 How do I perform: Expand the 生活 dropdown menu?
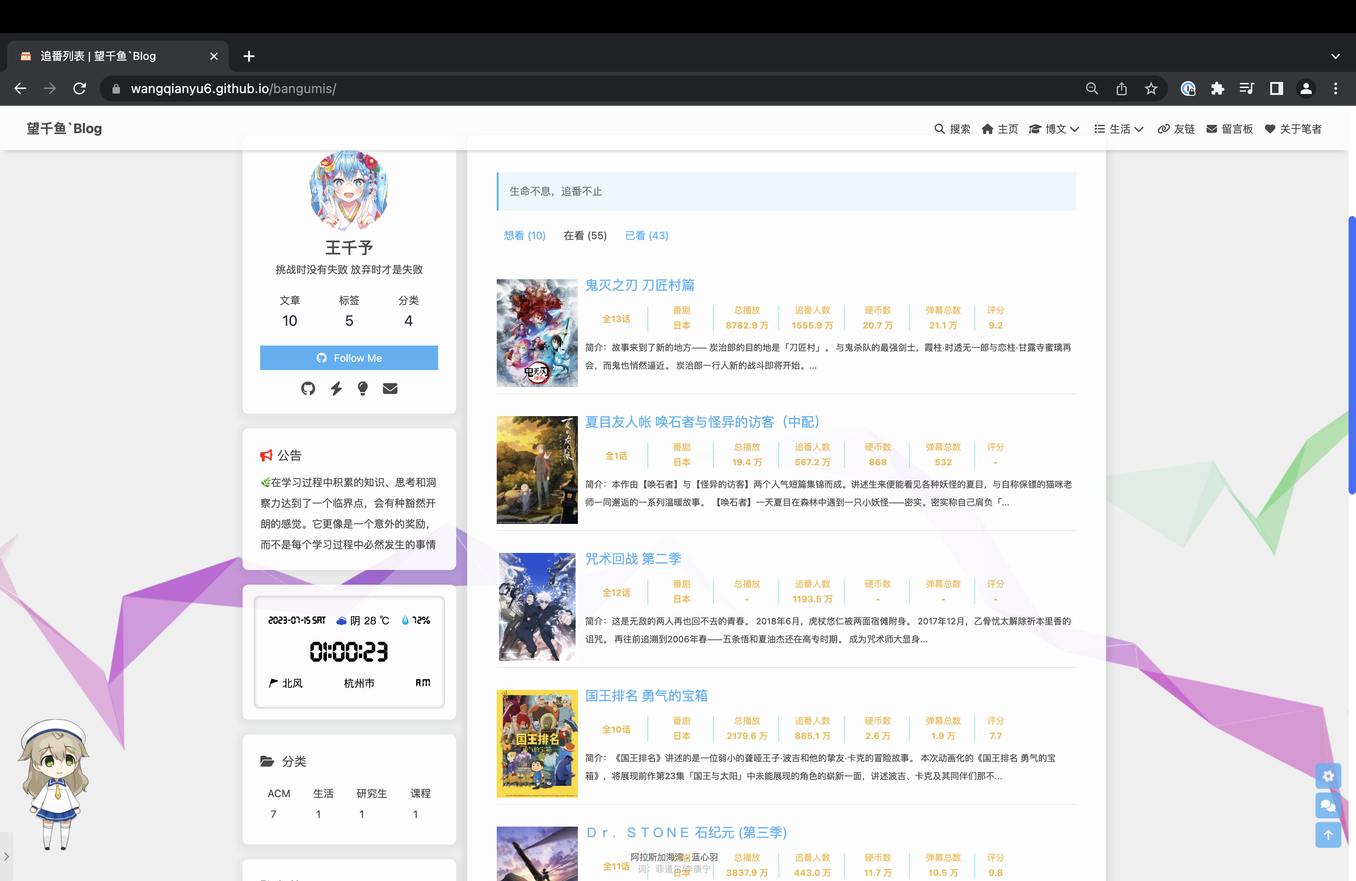tap(1119, 129)
